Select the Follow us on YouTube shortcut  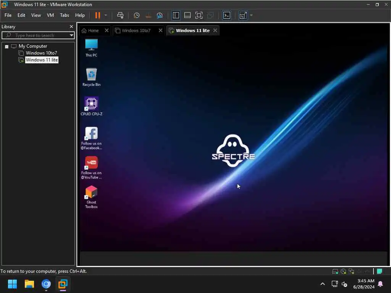91,167
